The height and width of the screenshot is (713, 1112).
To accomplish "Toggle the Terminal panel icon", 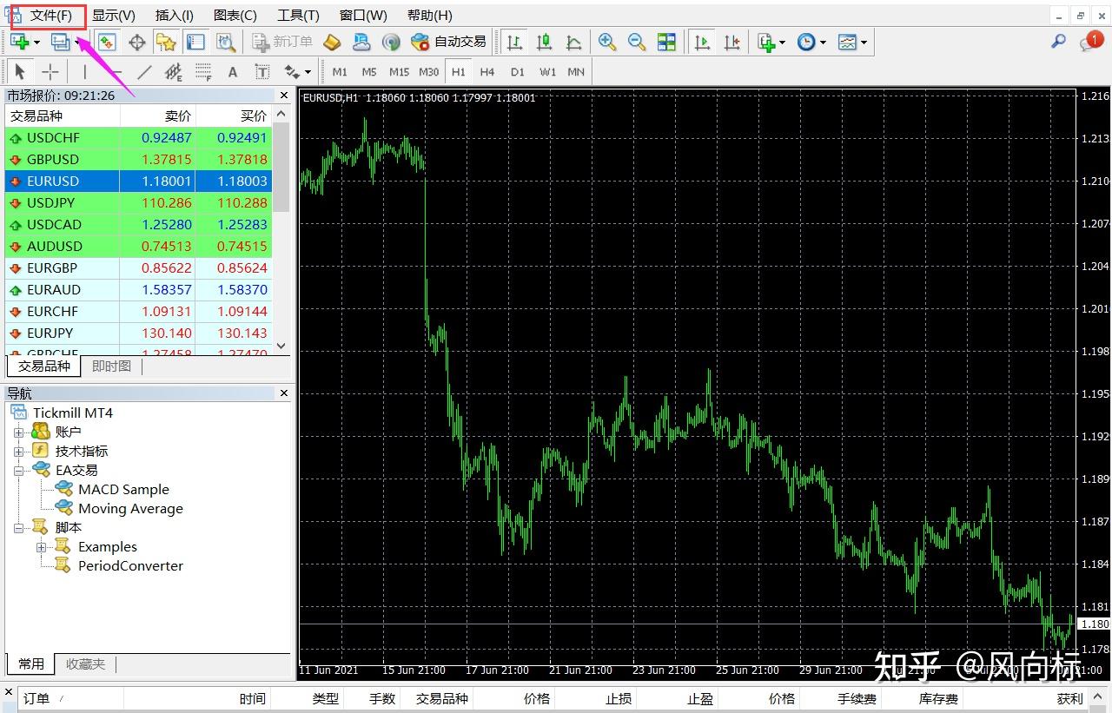I will 195,42.
